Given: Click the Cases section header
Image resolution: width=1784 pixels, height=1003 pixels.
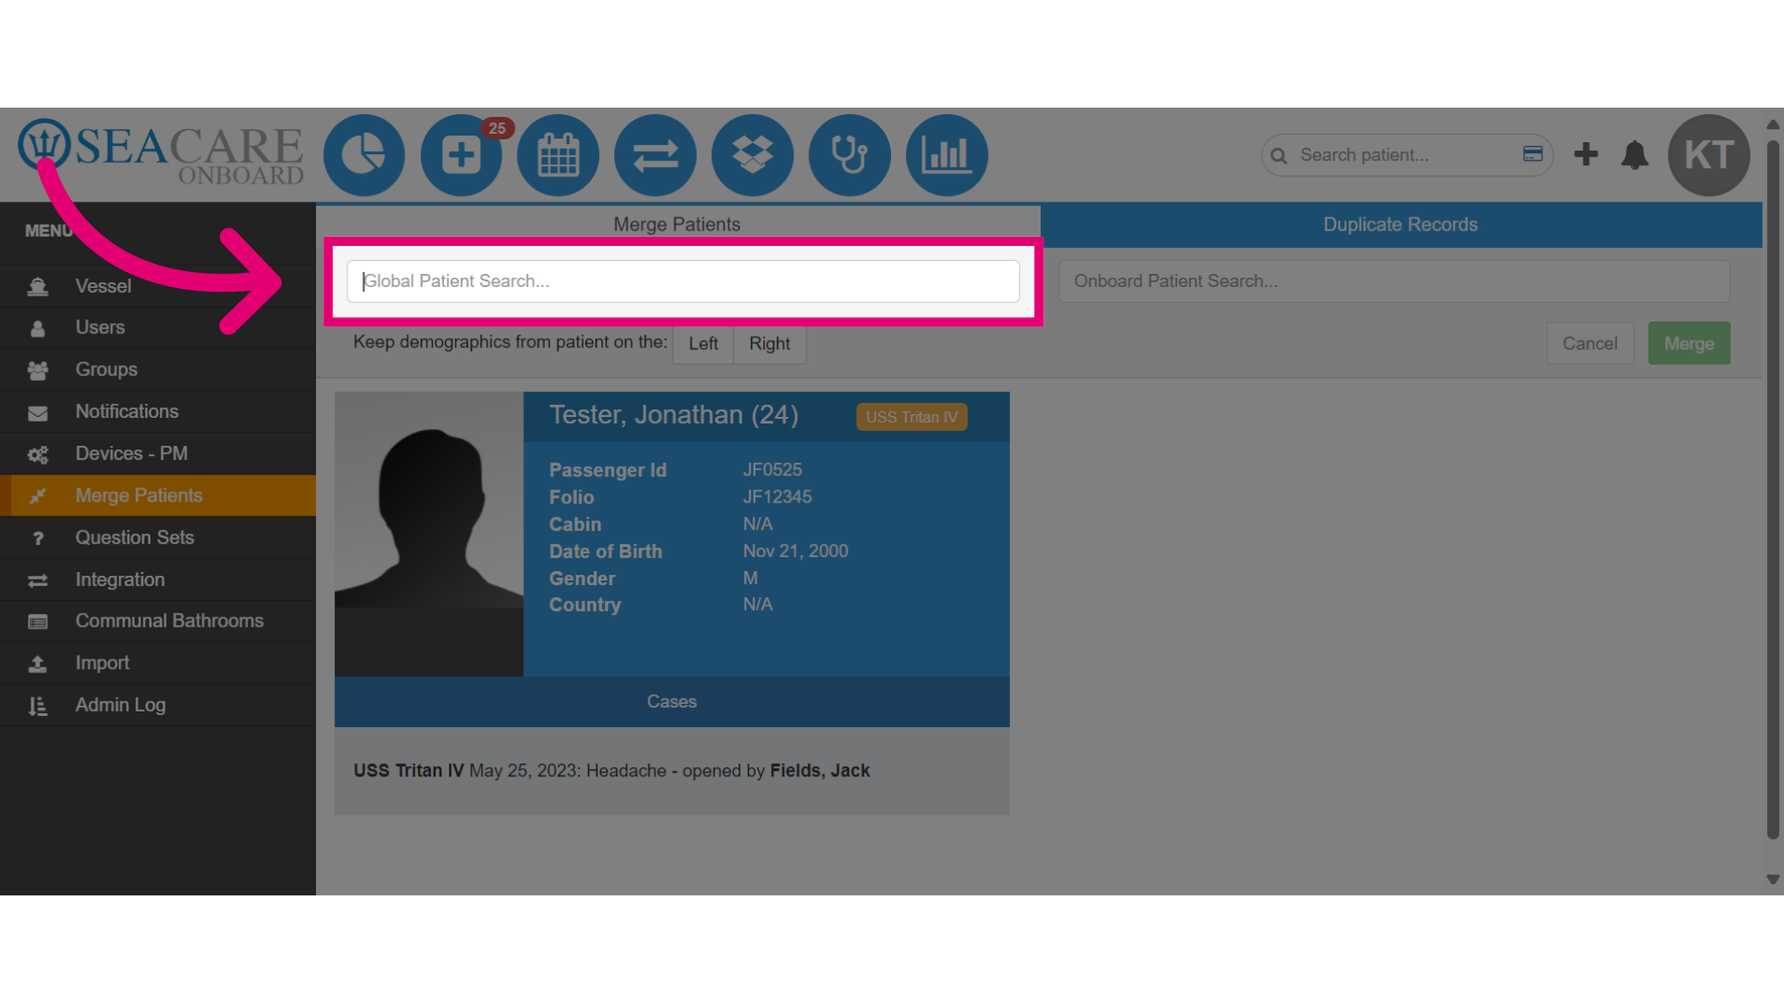Looking at the screenshot, I should [672, 702].
